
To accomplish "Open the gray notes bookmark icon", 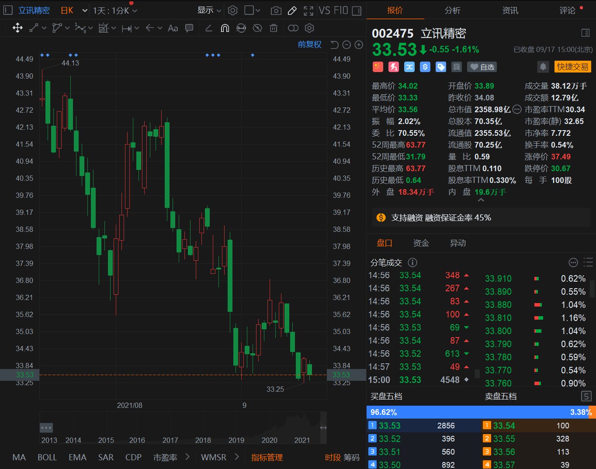I will (457, 67).
